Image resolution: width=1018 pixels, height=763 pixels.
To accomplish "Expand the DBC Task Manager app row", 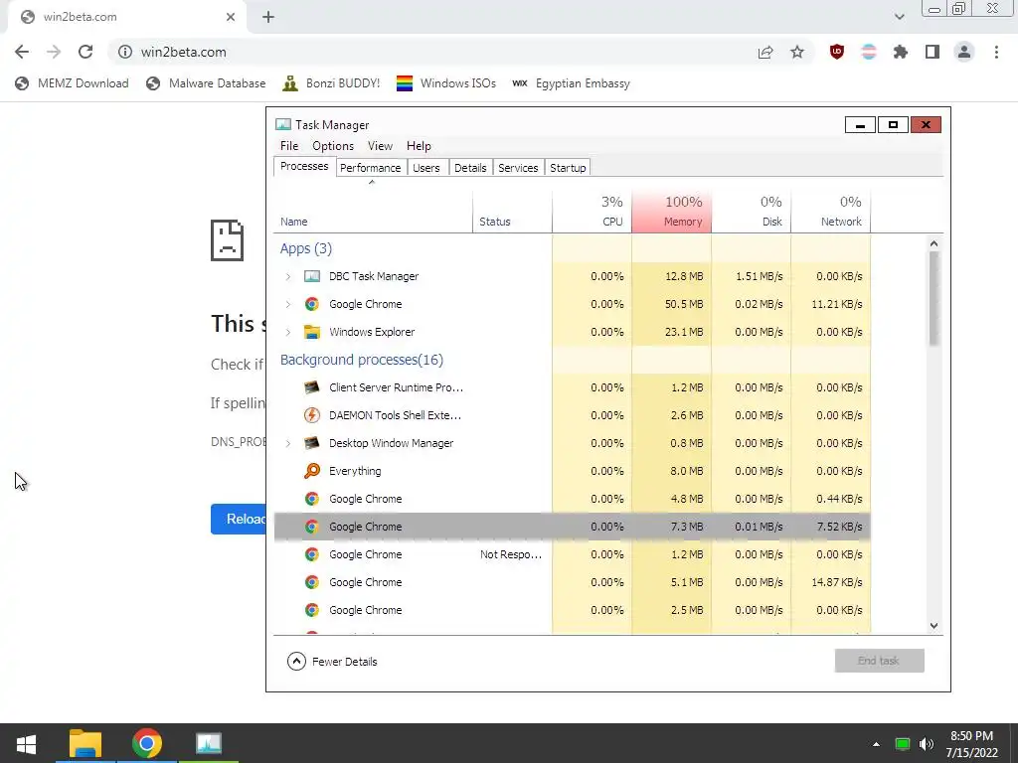I will pos(288,276).
